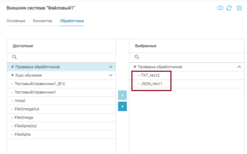This screenshot has height=154, width=247.
Task: Expand the Курс обучения group
Action: (x=111, y=75)
